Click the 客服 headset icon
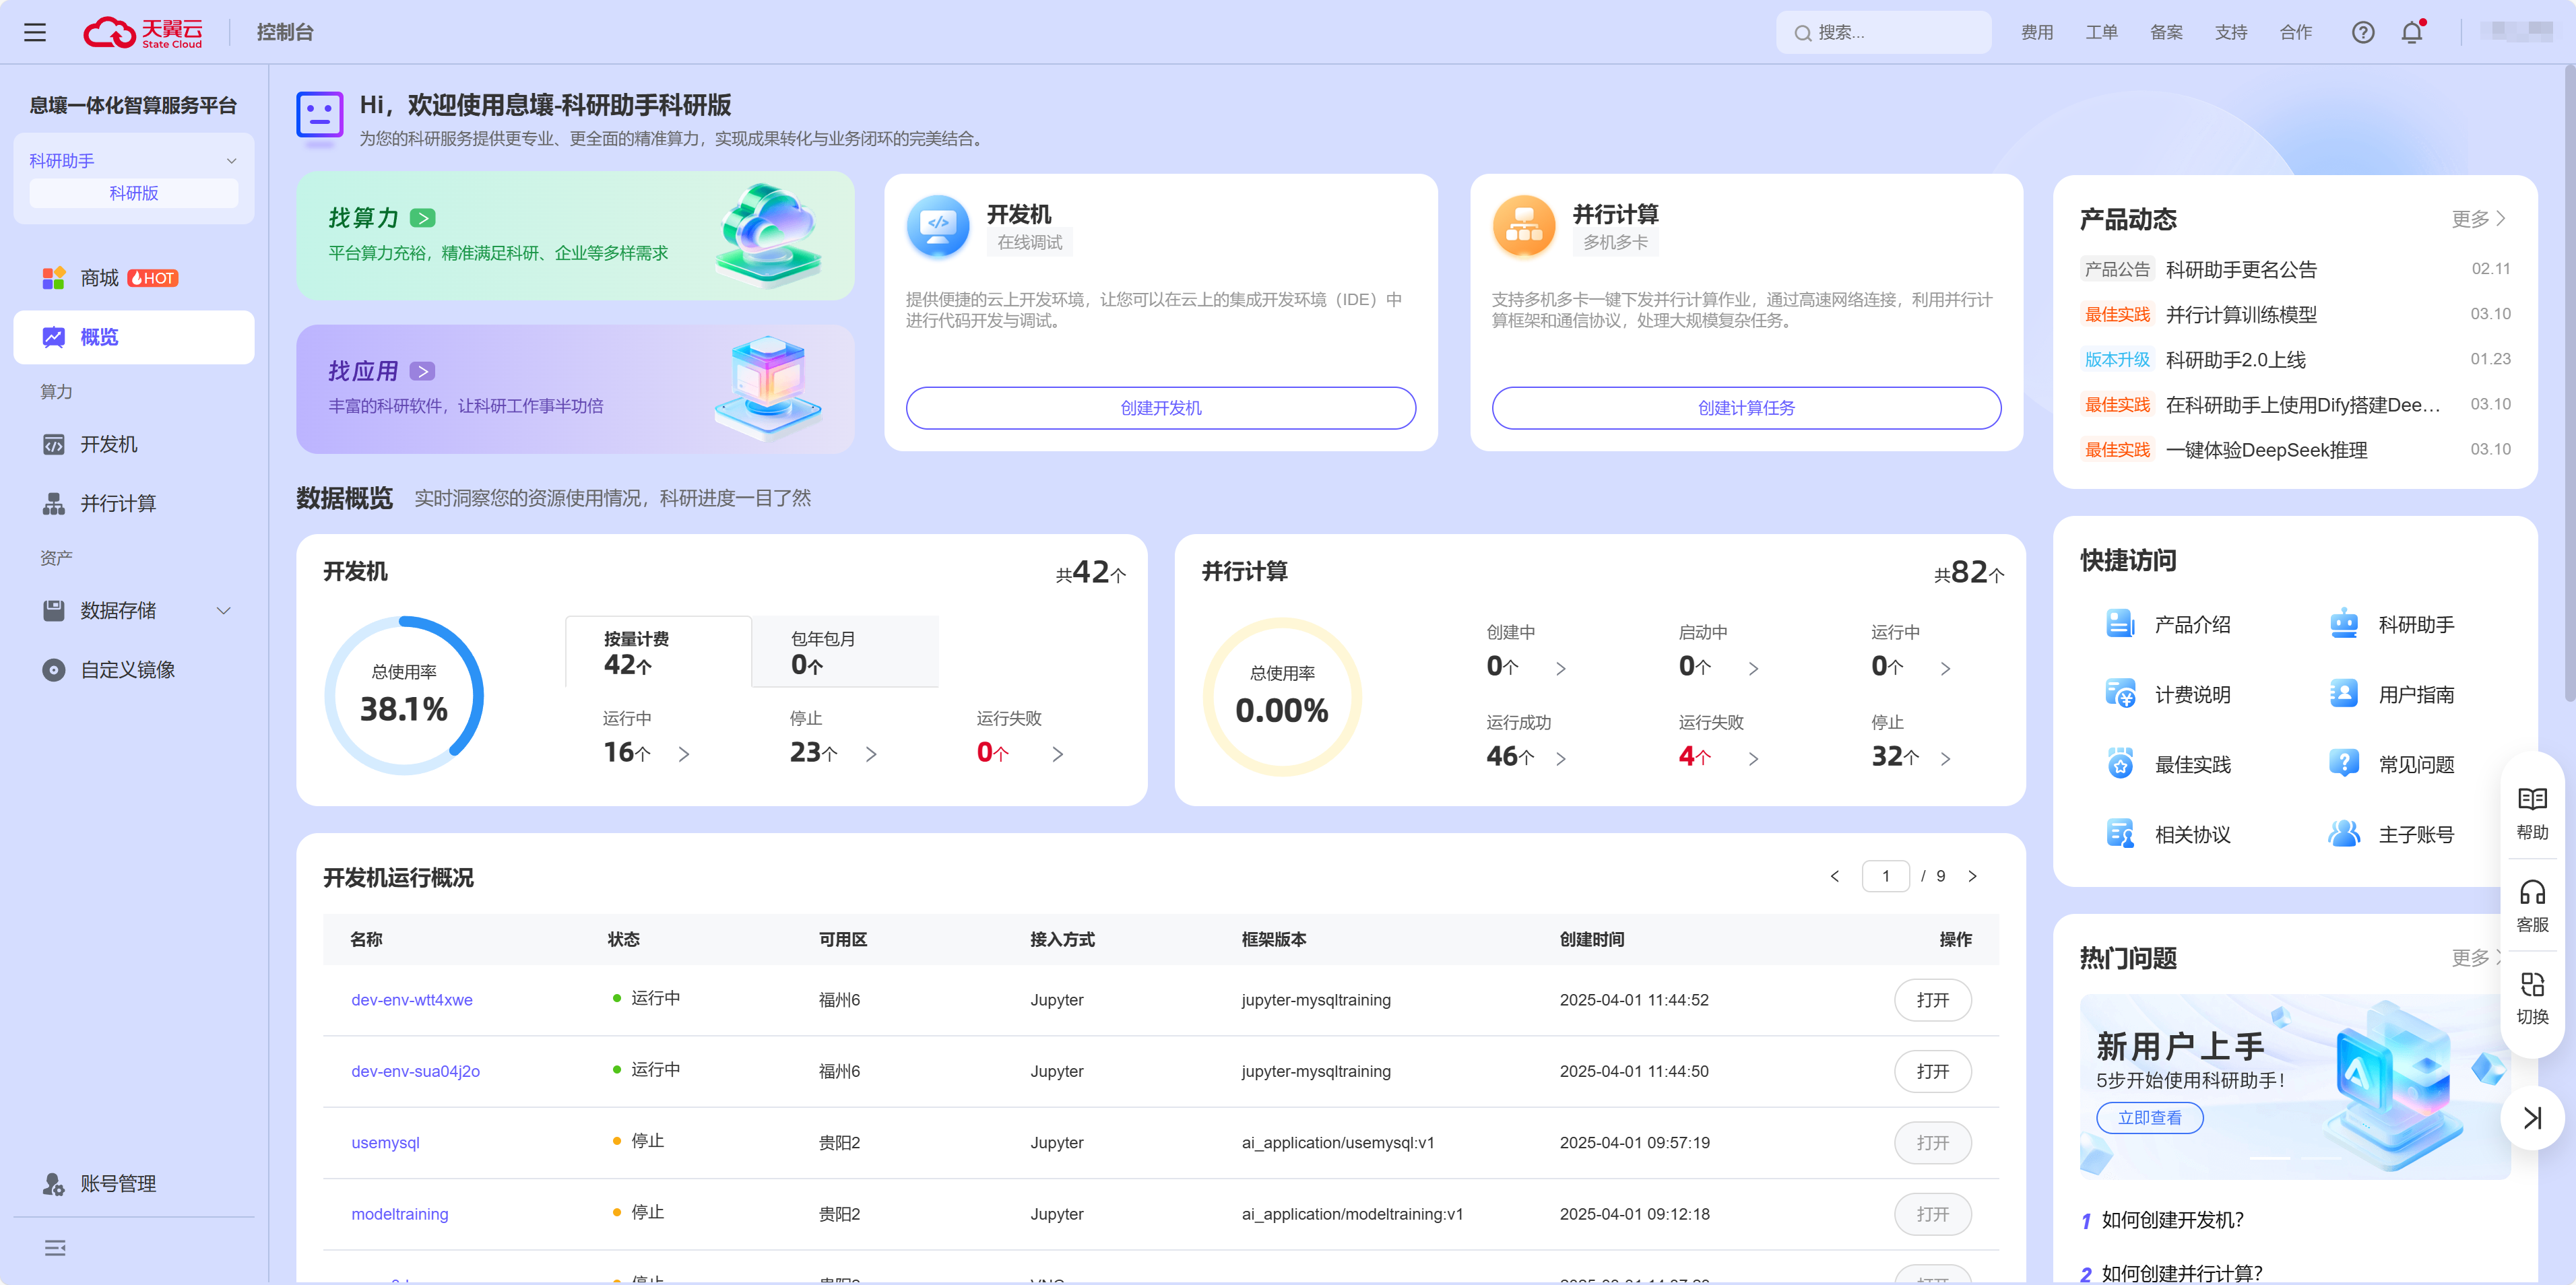 point(2531,892)
